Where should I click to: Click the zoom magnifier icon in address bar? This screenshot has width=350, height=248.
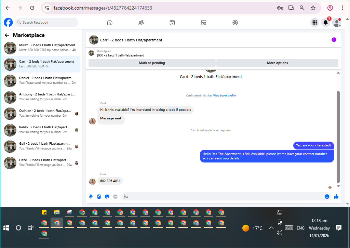[x=302, y=8]
